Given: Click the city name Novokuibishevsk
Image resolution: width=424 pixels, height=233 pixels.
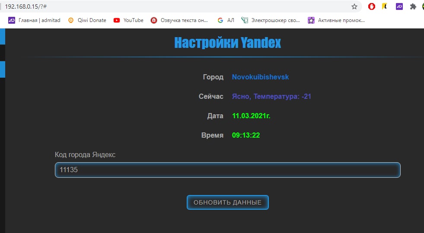Looking at the screenshot, I should point(260,77).
